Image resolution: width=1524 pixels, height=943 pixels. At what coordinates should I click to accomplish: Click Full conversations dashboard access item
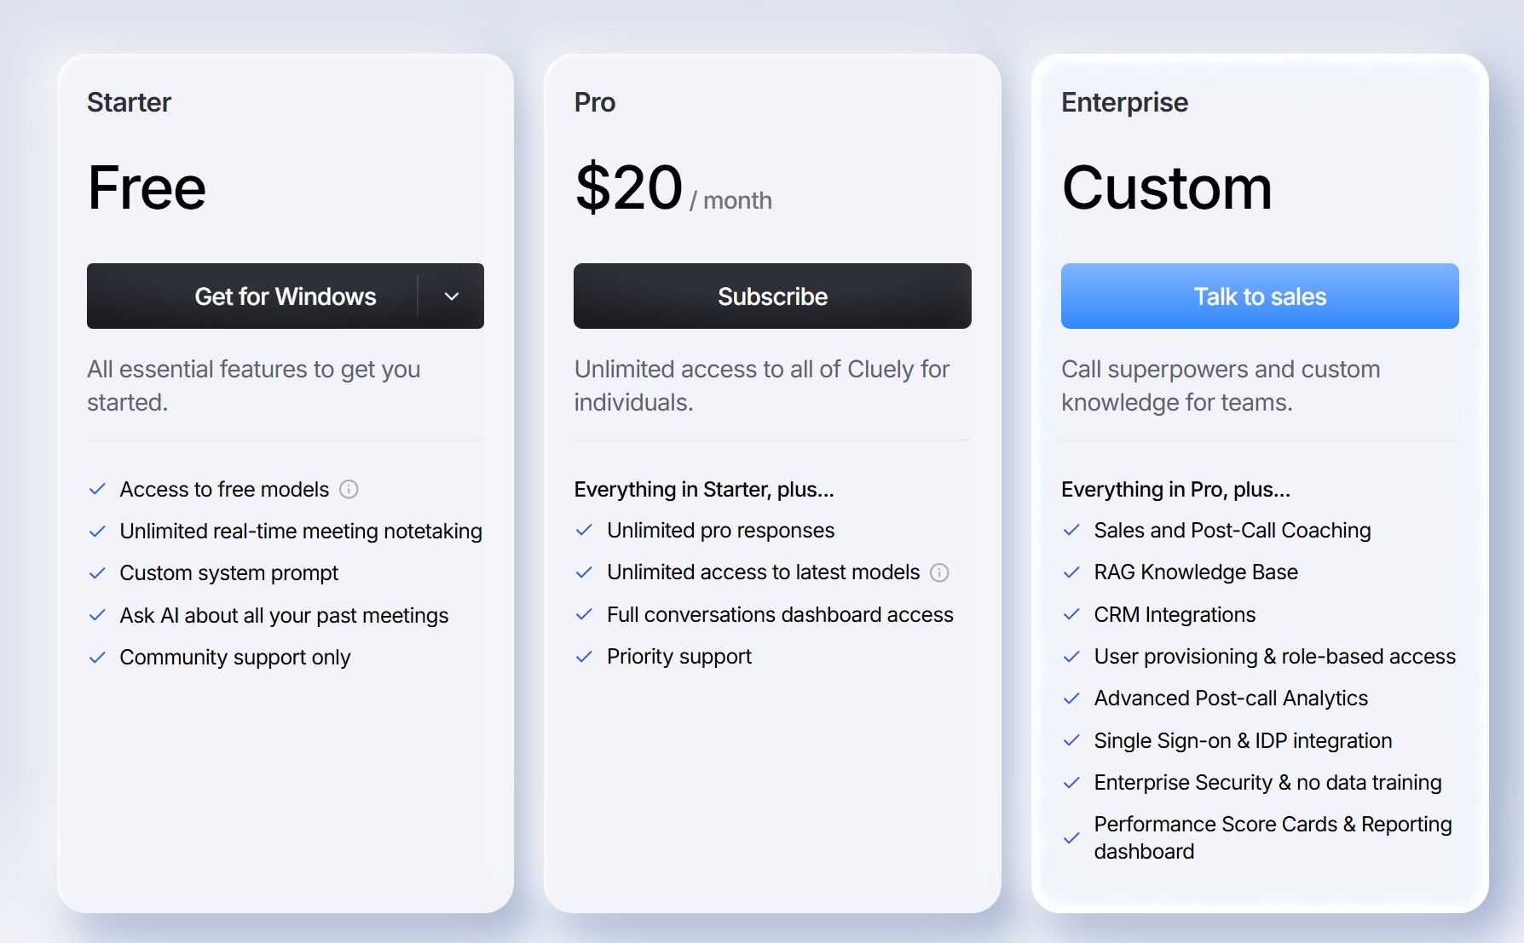pos(780,614)
